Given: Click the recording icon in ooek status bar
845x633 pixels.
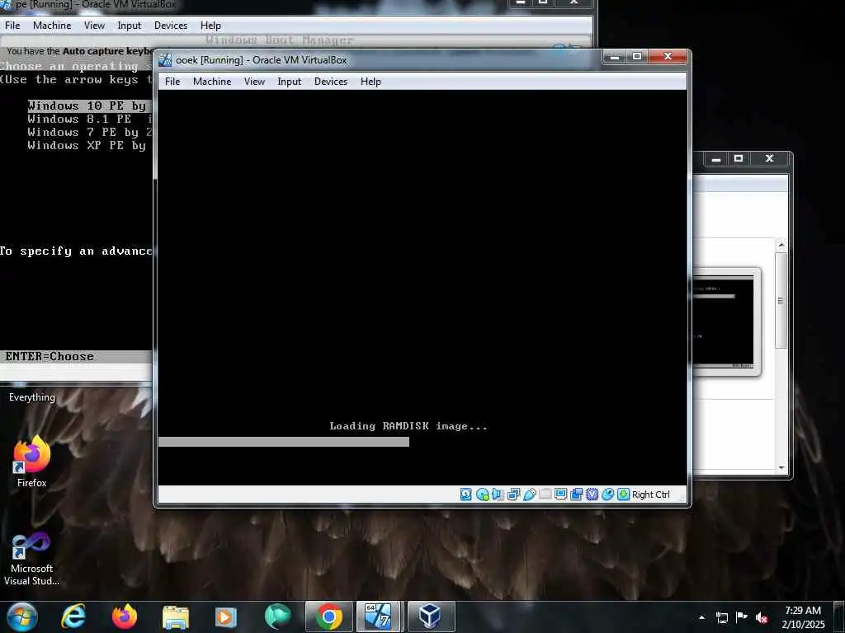Looking at the screenshot, I should click(576, 495).
